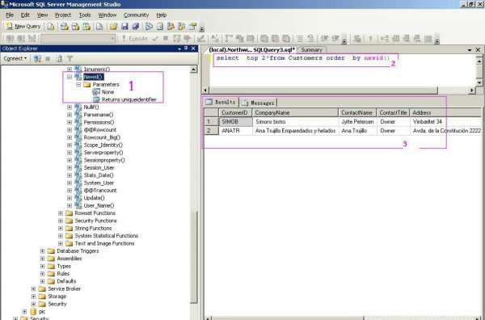
Task: Click the Save All icon in the toolbar
Action: coord(136,27)
